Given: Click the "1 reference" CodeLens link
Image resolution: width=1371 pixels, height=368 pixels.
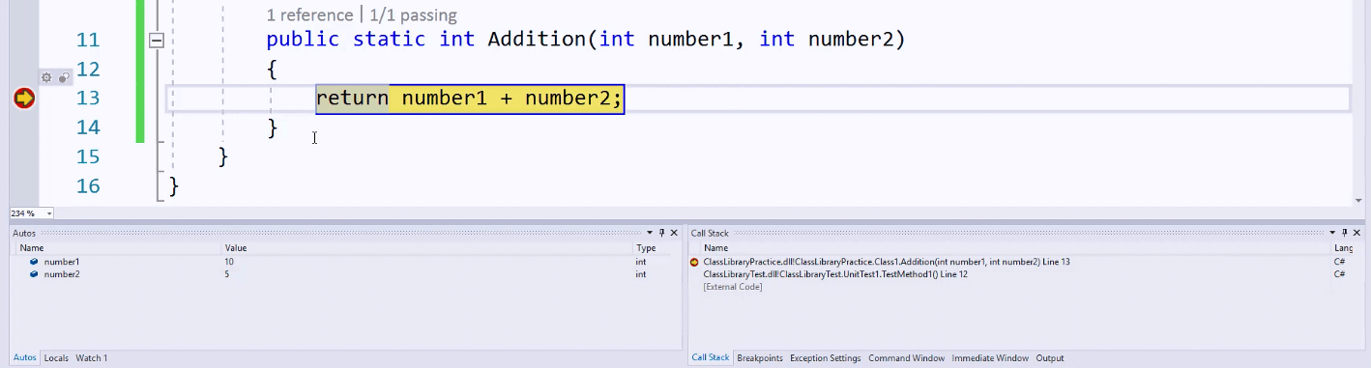Looking at the screenshot, I should coord(309,15).
